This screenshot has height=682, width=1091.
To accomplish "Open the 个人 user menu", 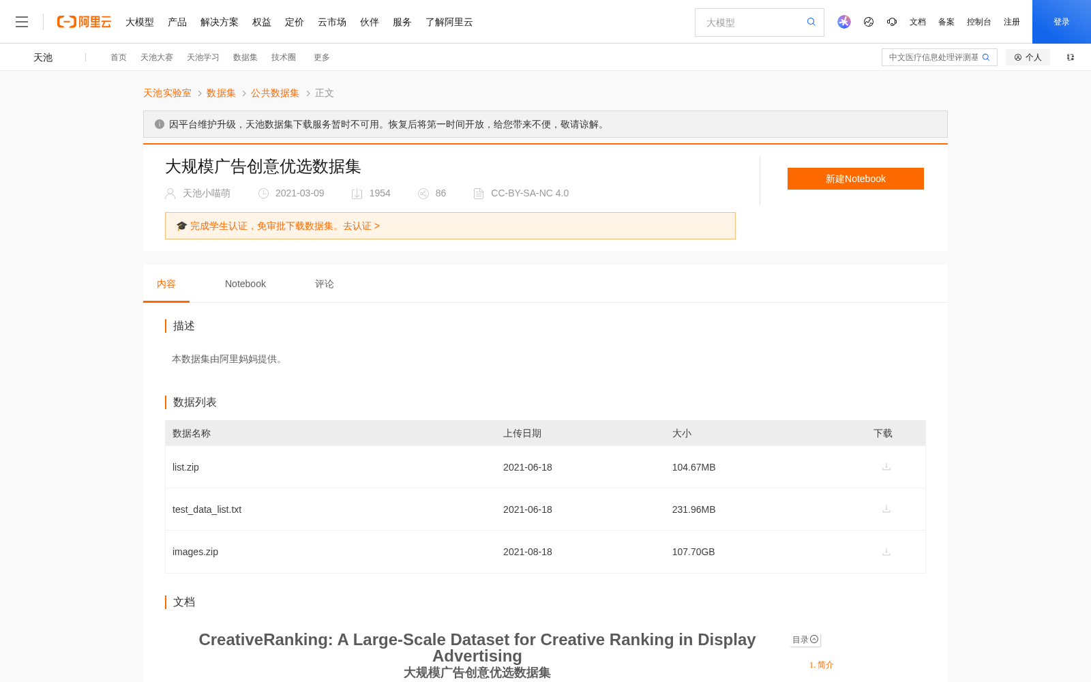I will (x=1028, y=57).
